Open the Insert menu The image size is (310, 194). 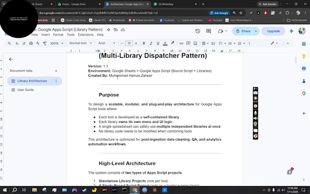point(46,35)
